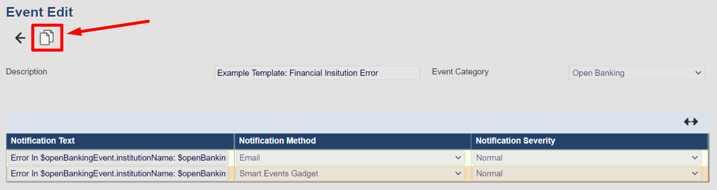Click the chevron on the Open Banking dropdown
Viewport: 717px width, 190px height.
tap(698, 73)
